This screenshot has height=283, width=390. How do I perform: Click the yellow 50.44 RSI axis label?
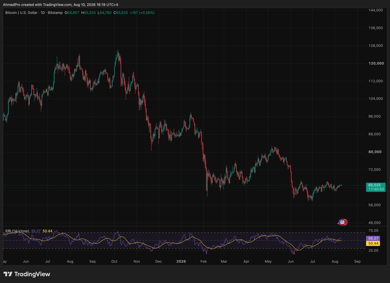pos(373,243)
